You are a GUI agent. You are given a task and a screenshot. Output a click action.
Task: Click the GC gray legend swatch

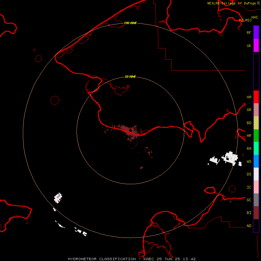256,200
